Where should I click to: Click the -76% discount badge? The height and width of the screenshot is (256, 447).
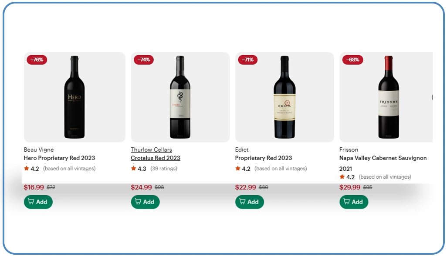(x=37, y=60)
